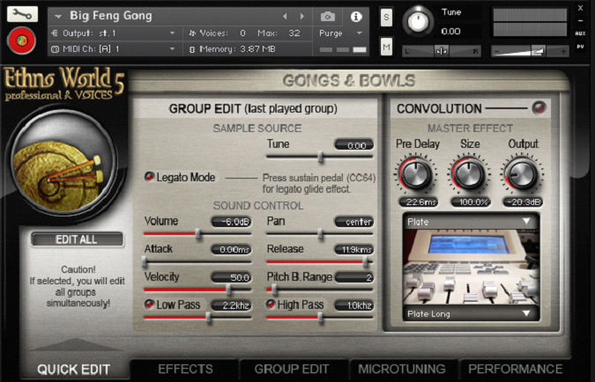The image size is (595, 382).
Task: Toggle the Low Pass filter
Action: pyautogui.click(x=150, y=305)
